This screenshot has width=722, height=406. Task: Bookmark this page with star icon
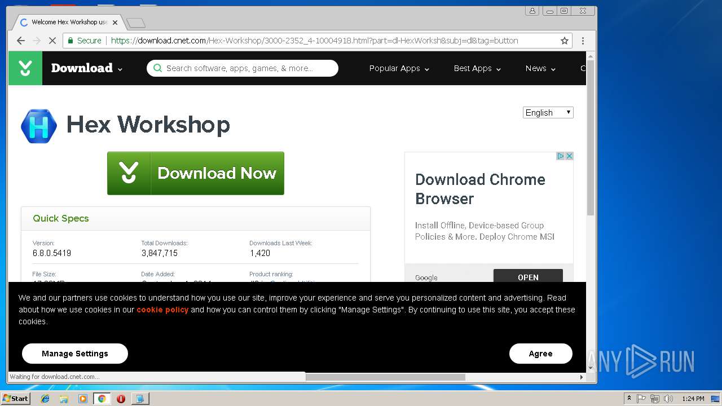564,41
